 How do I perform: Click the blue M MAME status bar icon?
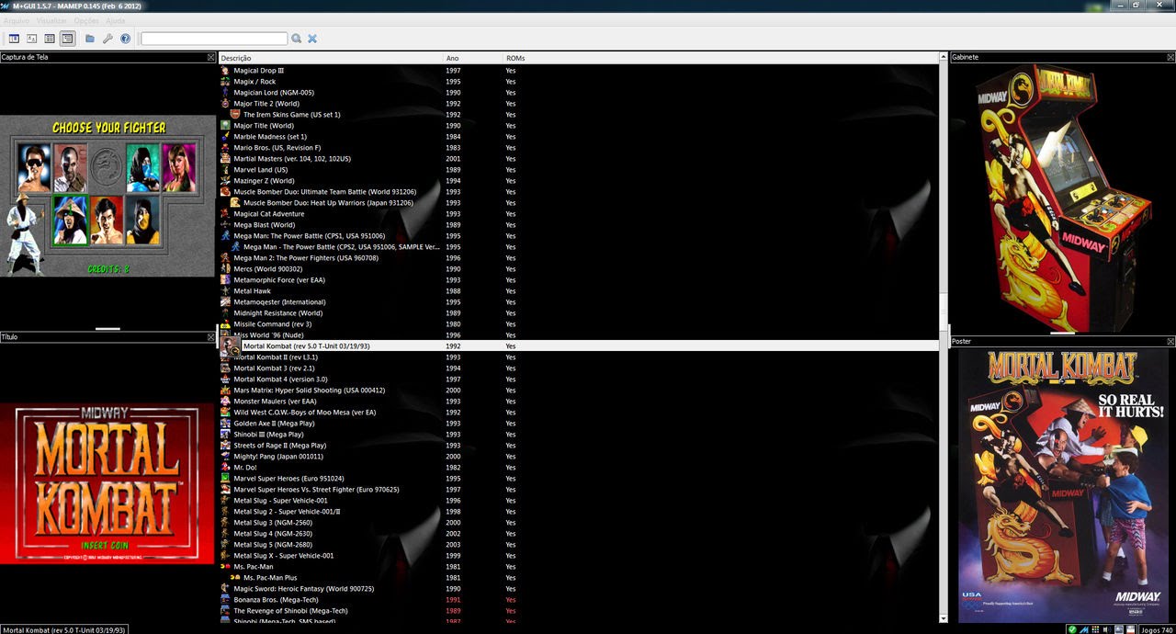tap(1084, 629)
